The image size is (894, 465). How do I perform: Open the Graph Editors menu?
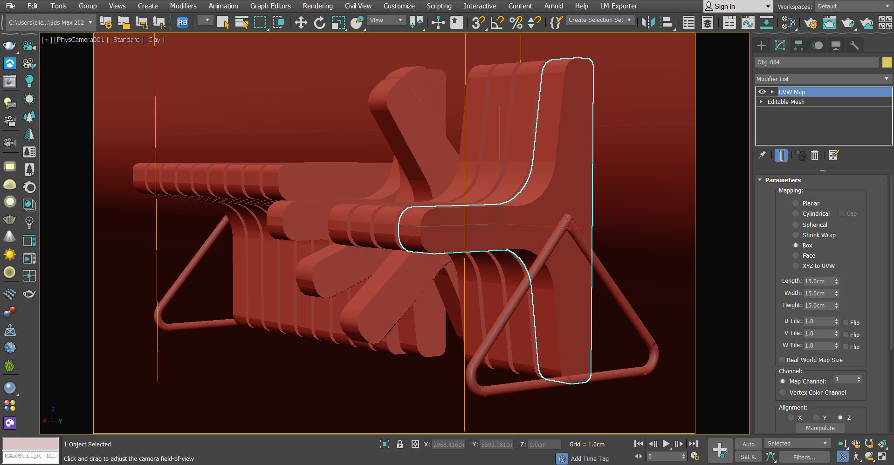[270, 6]
